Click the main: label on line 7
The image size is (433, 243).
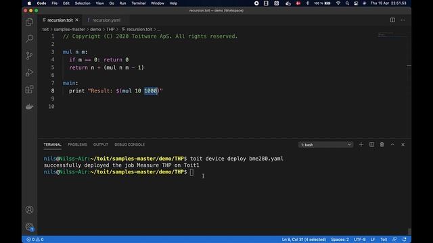pyautogui.click(x=70, y=83)
